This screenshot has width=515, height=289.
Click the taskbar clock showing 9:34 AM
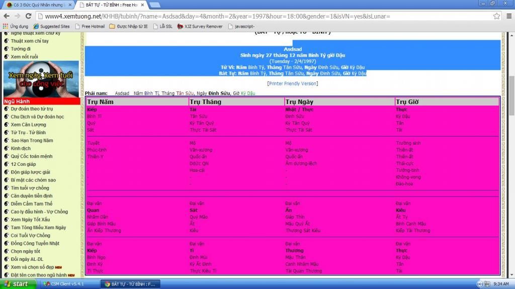501,284
